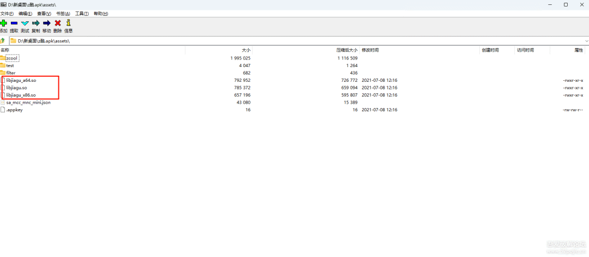Click the Copy (复制) arrow icon
Viewport: 589px width, 257px height.
35,23
